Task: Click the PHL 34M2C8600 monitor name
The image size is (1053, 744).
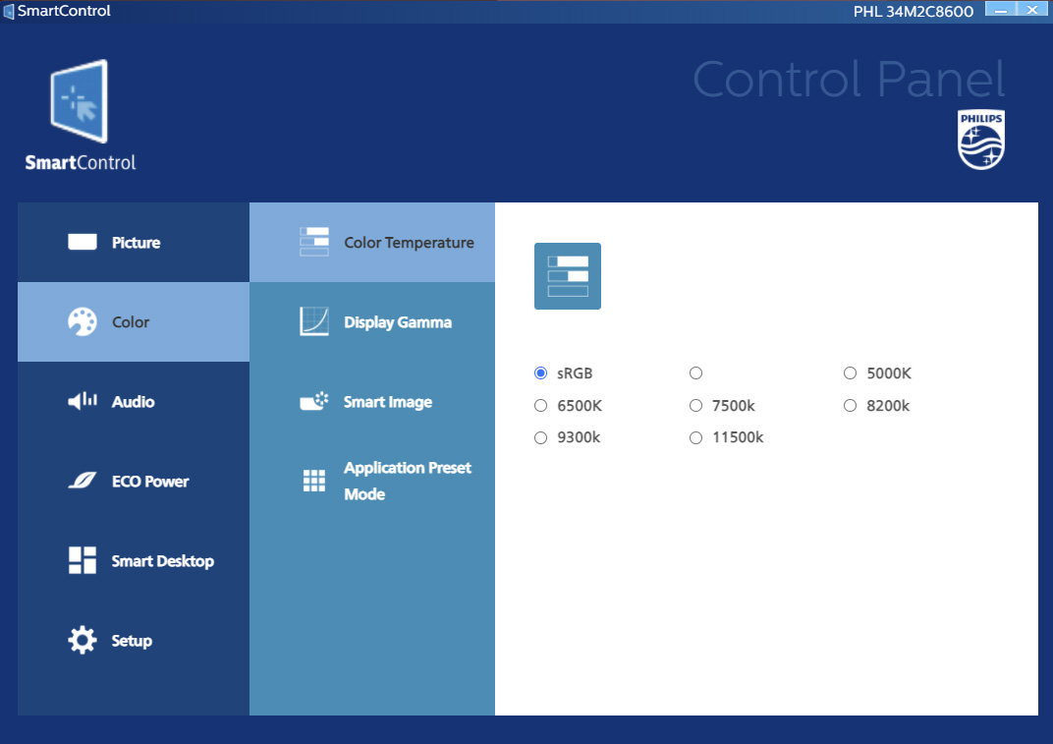Action: pyautogui.click(x=914, y=12)
